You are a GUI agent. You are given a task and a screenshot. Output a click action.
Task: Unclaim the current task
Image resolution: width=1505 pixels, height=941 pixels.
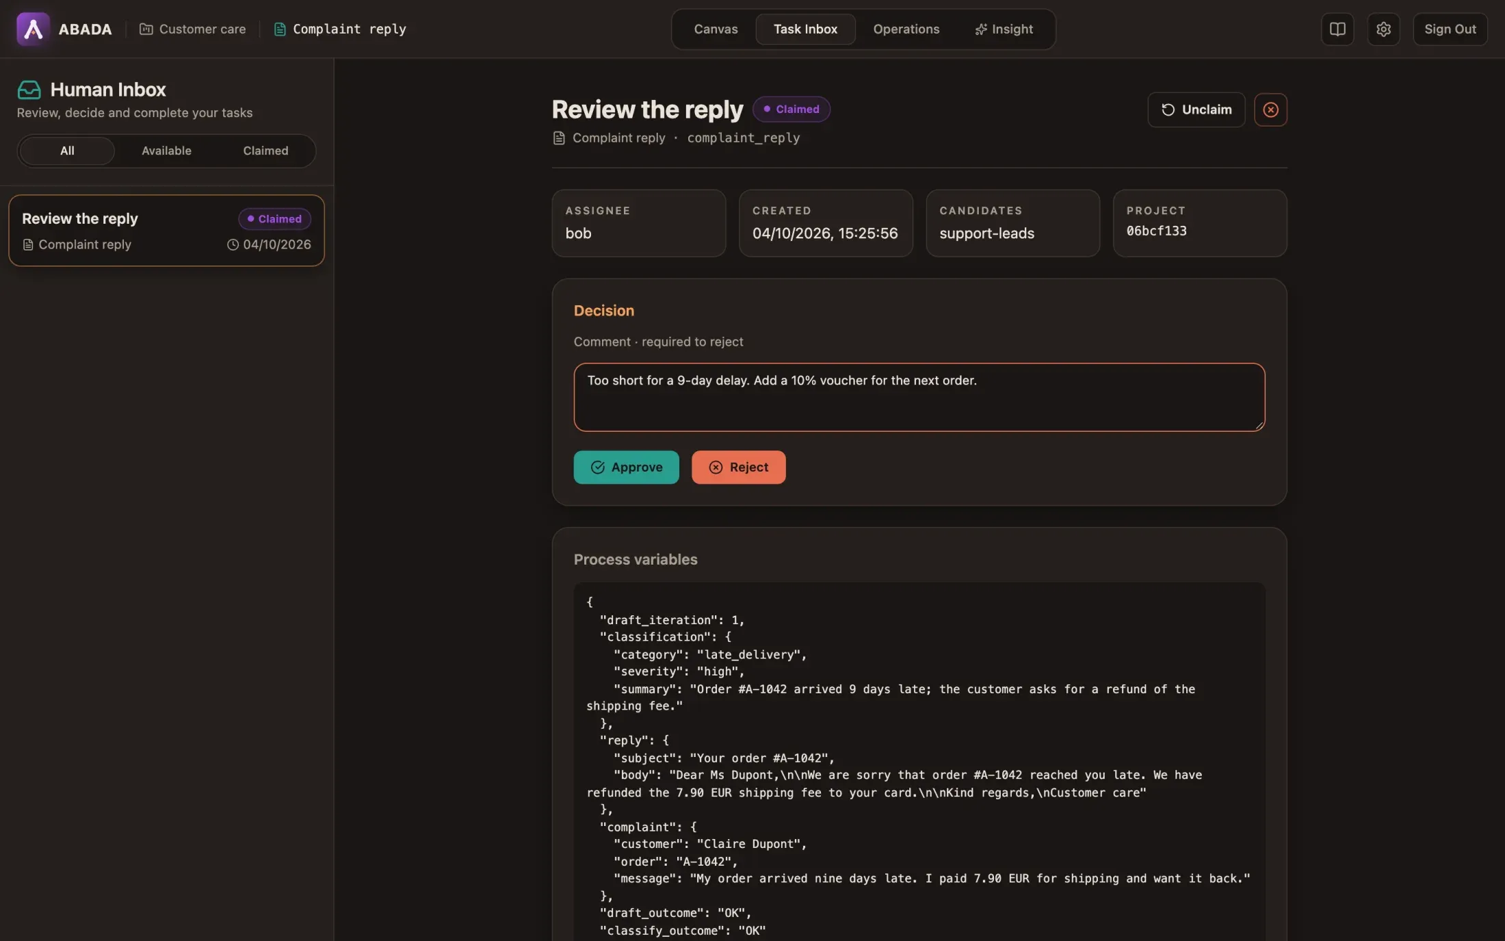[x=1196, y=109]
